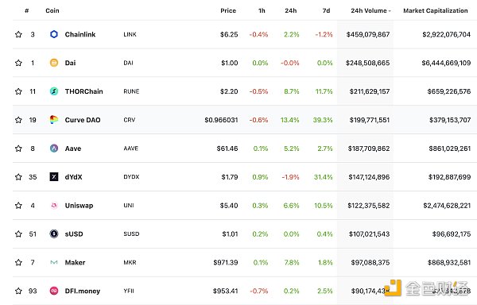Click the THORChain logo icon

tap(54, 91)
